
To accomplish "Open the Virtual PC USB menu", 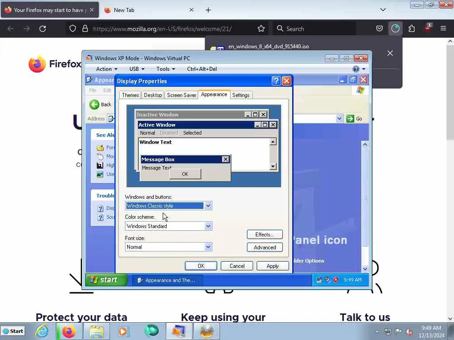I will tap(137, 69).
